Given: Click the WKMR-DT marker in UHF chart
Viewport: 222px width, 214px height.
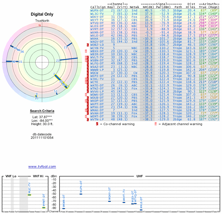Looking at the screenshot, I should click(x=64, y=208).
